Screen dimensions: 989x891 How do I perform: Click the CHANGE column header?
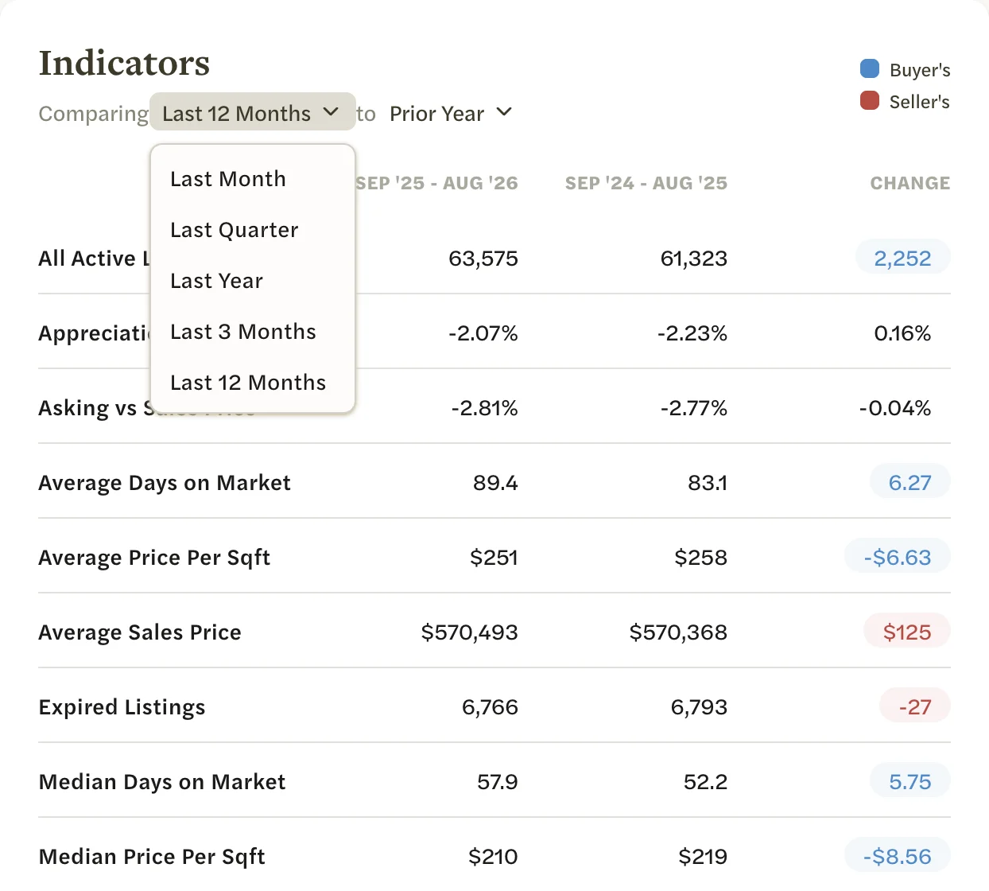[x=910, y=183]
